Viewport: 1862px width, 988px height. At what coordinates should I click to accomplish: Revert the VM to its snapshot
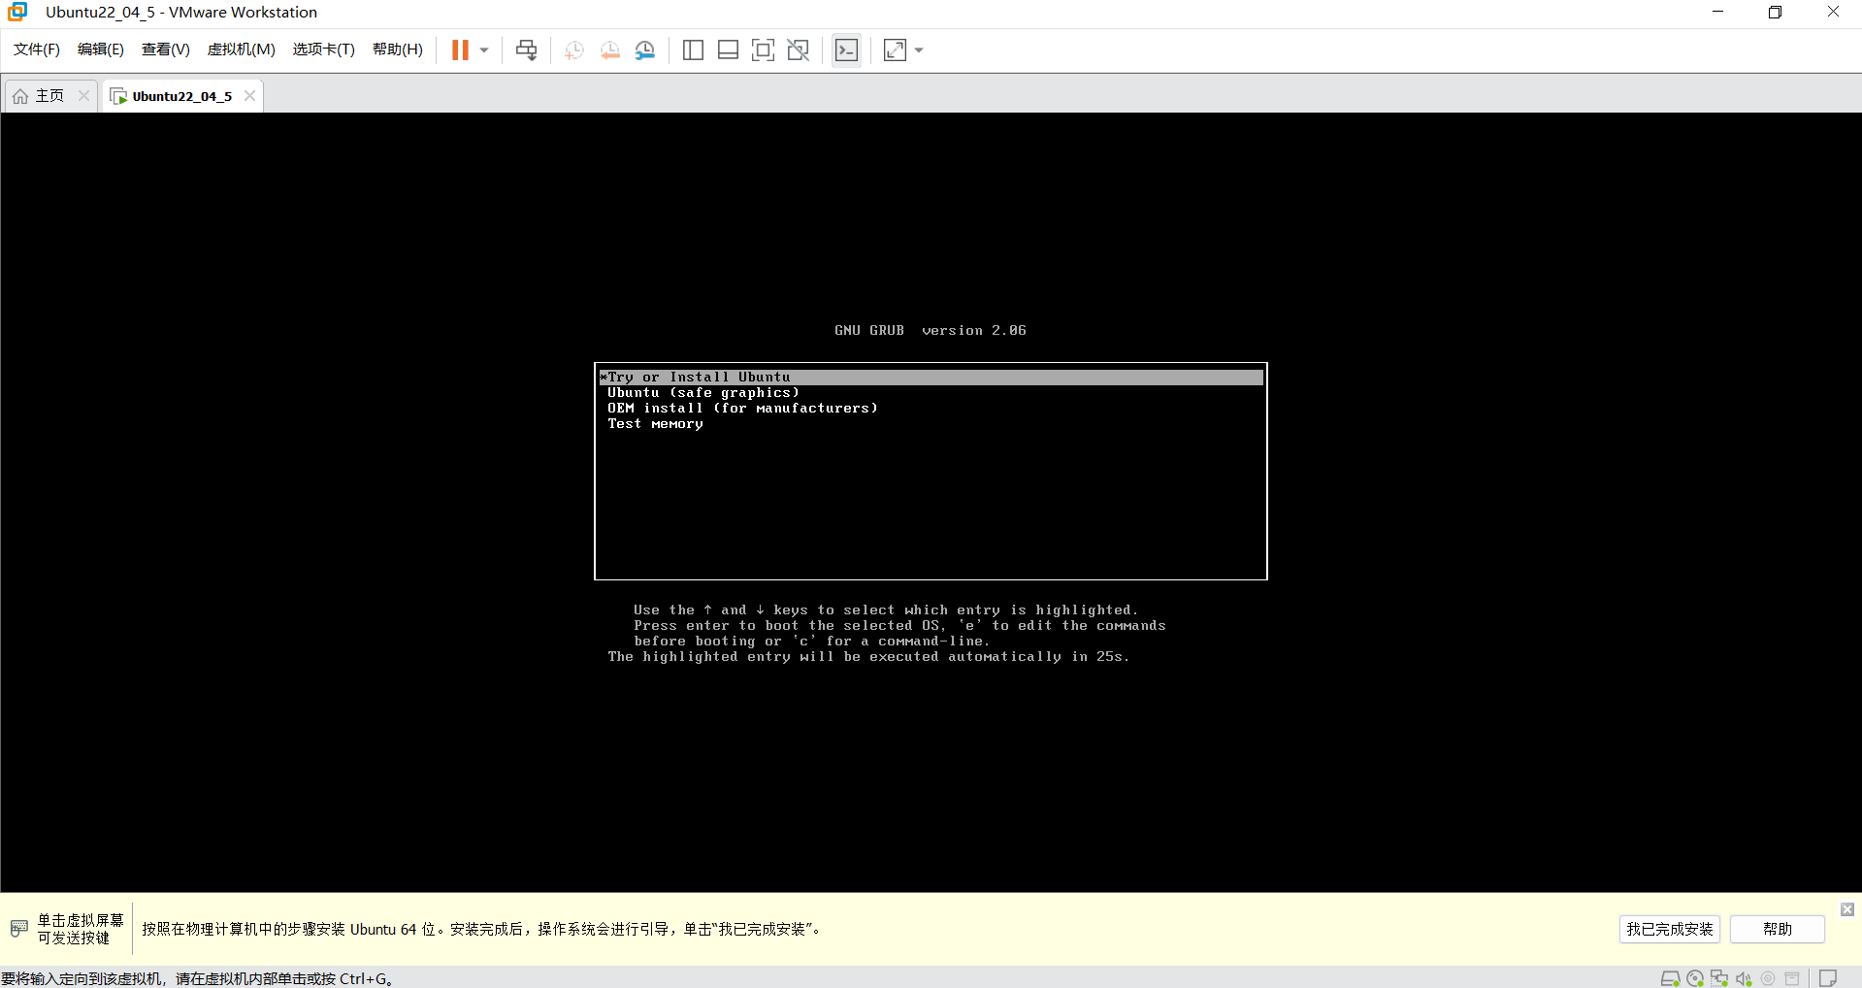(x=609, y=49)
